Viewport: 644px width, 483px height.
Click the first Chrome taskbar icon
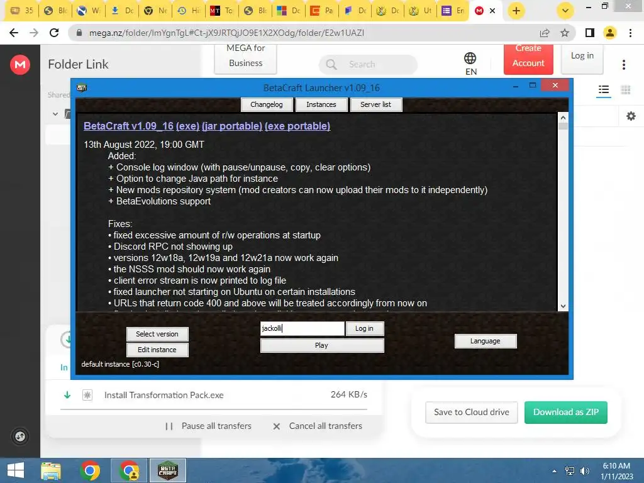pyautogui.click(x=90, y=470)
